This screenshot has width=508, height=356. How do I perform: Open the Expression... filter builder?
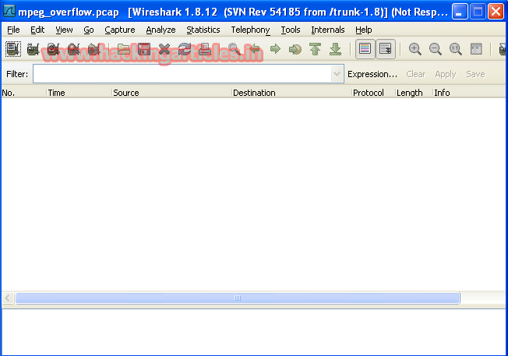tap(372, 74)
